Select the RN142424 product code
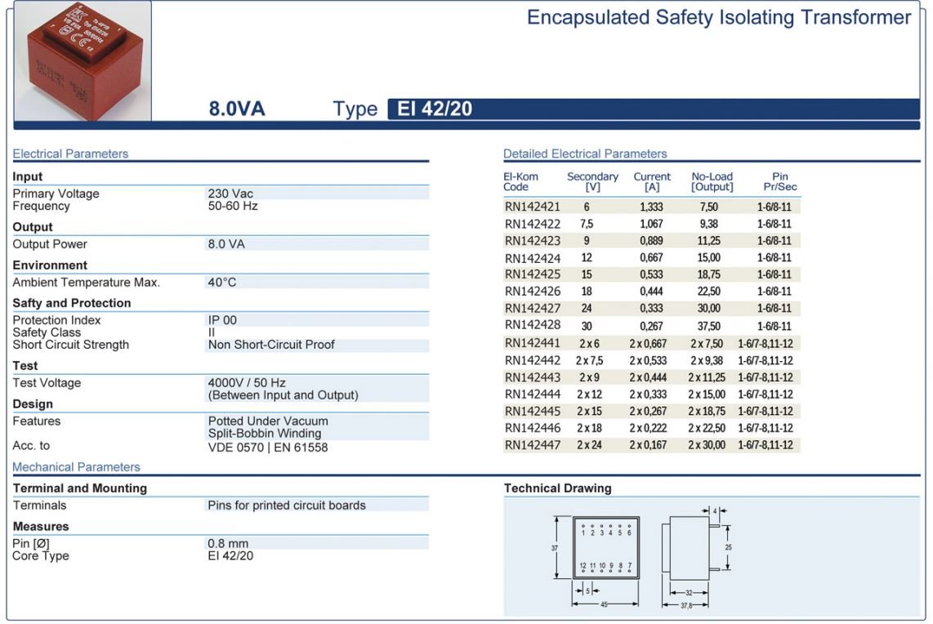The image size is (933, 624). (x=532, y=258)
